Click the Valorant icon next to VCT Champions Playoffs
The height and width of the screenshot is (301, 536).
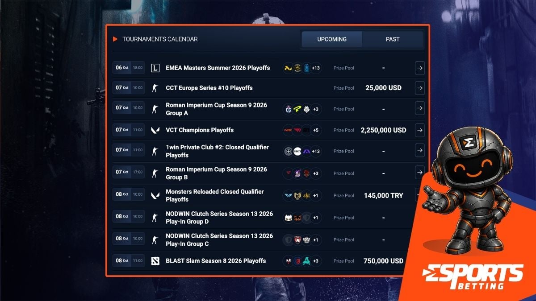[x=155, y=130]
